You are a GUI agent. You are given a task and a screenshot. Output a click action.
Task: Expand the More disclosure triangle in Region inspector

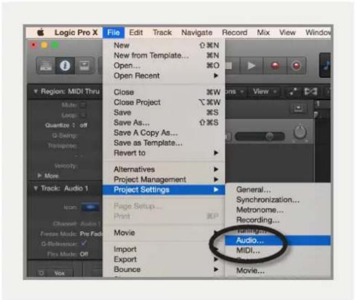[40, 176]
